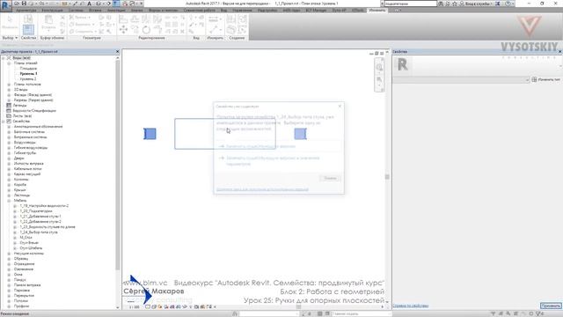Screen dimensions: 563x317
Task: Expand 1_24_Выбор типа стула family
Action: 15,232
